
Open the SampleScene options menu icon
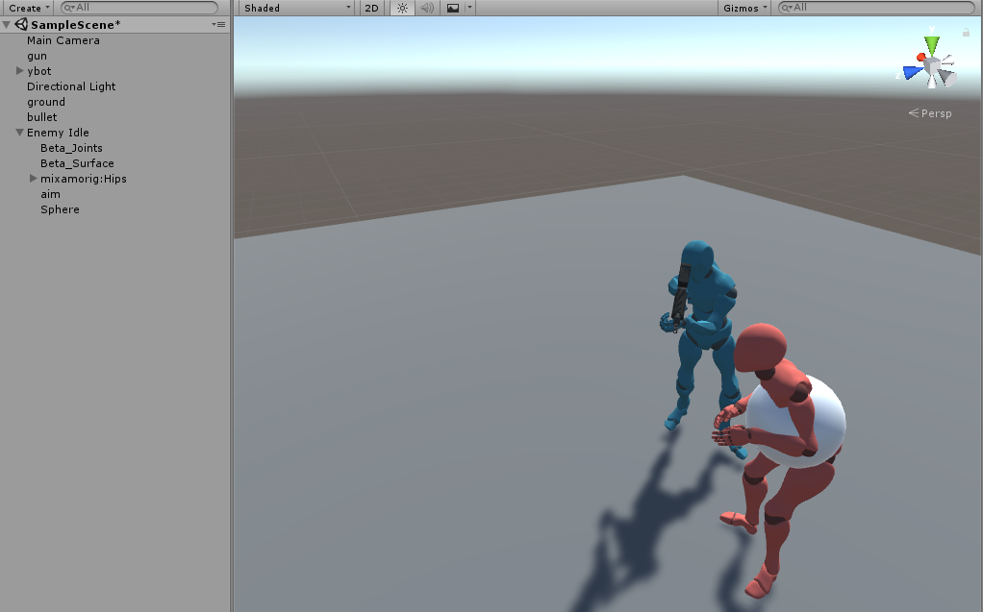pos(218,24)
